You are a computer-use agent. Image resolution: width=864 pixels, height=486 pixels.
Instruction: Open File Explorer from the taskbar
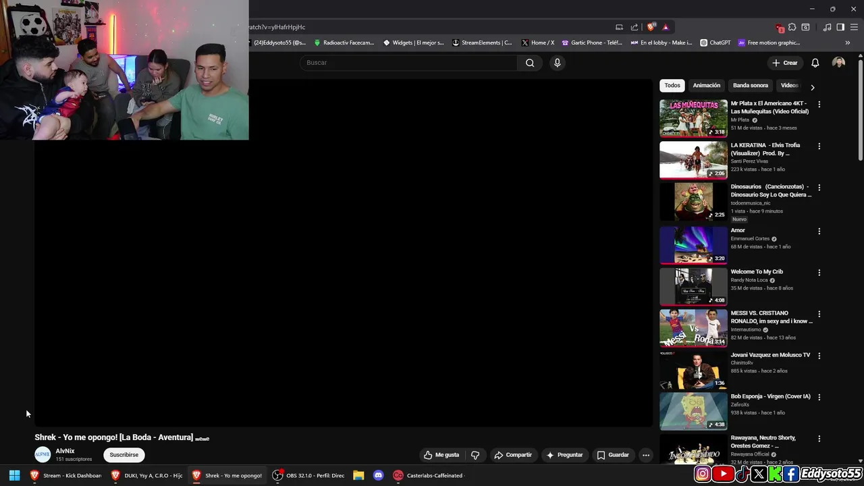click(x=358, y=475)
